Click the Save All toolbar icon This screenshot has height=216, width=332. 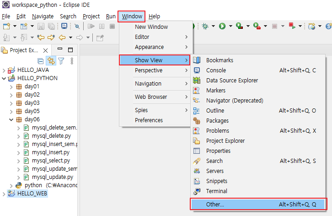(51, 26)
